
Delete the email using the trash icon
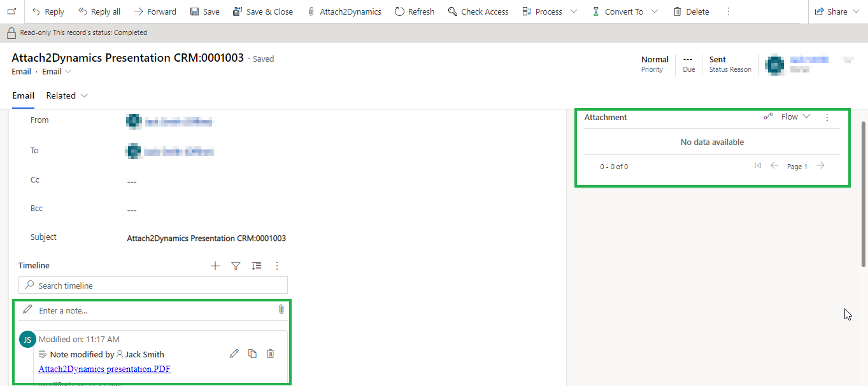point(690,11)
